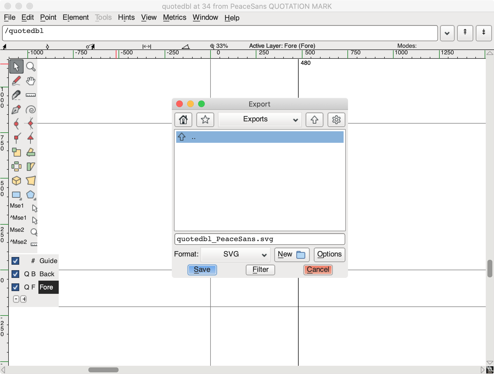The height and width of the screenshot is (374, 494).
Task: Open the Exports directory dropdown
Action: [x=260, y=119]
